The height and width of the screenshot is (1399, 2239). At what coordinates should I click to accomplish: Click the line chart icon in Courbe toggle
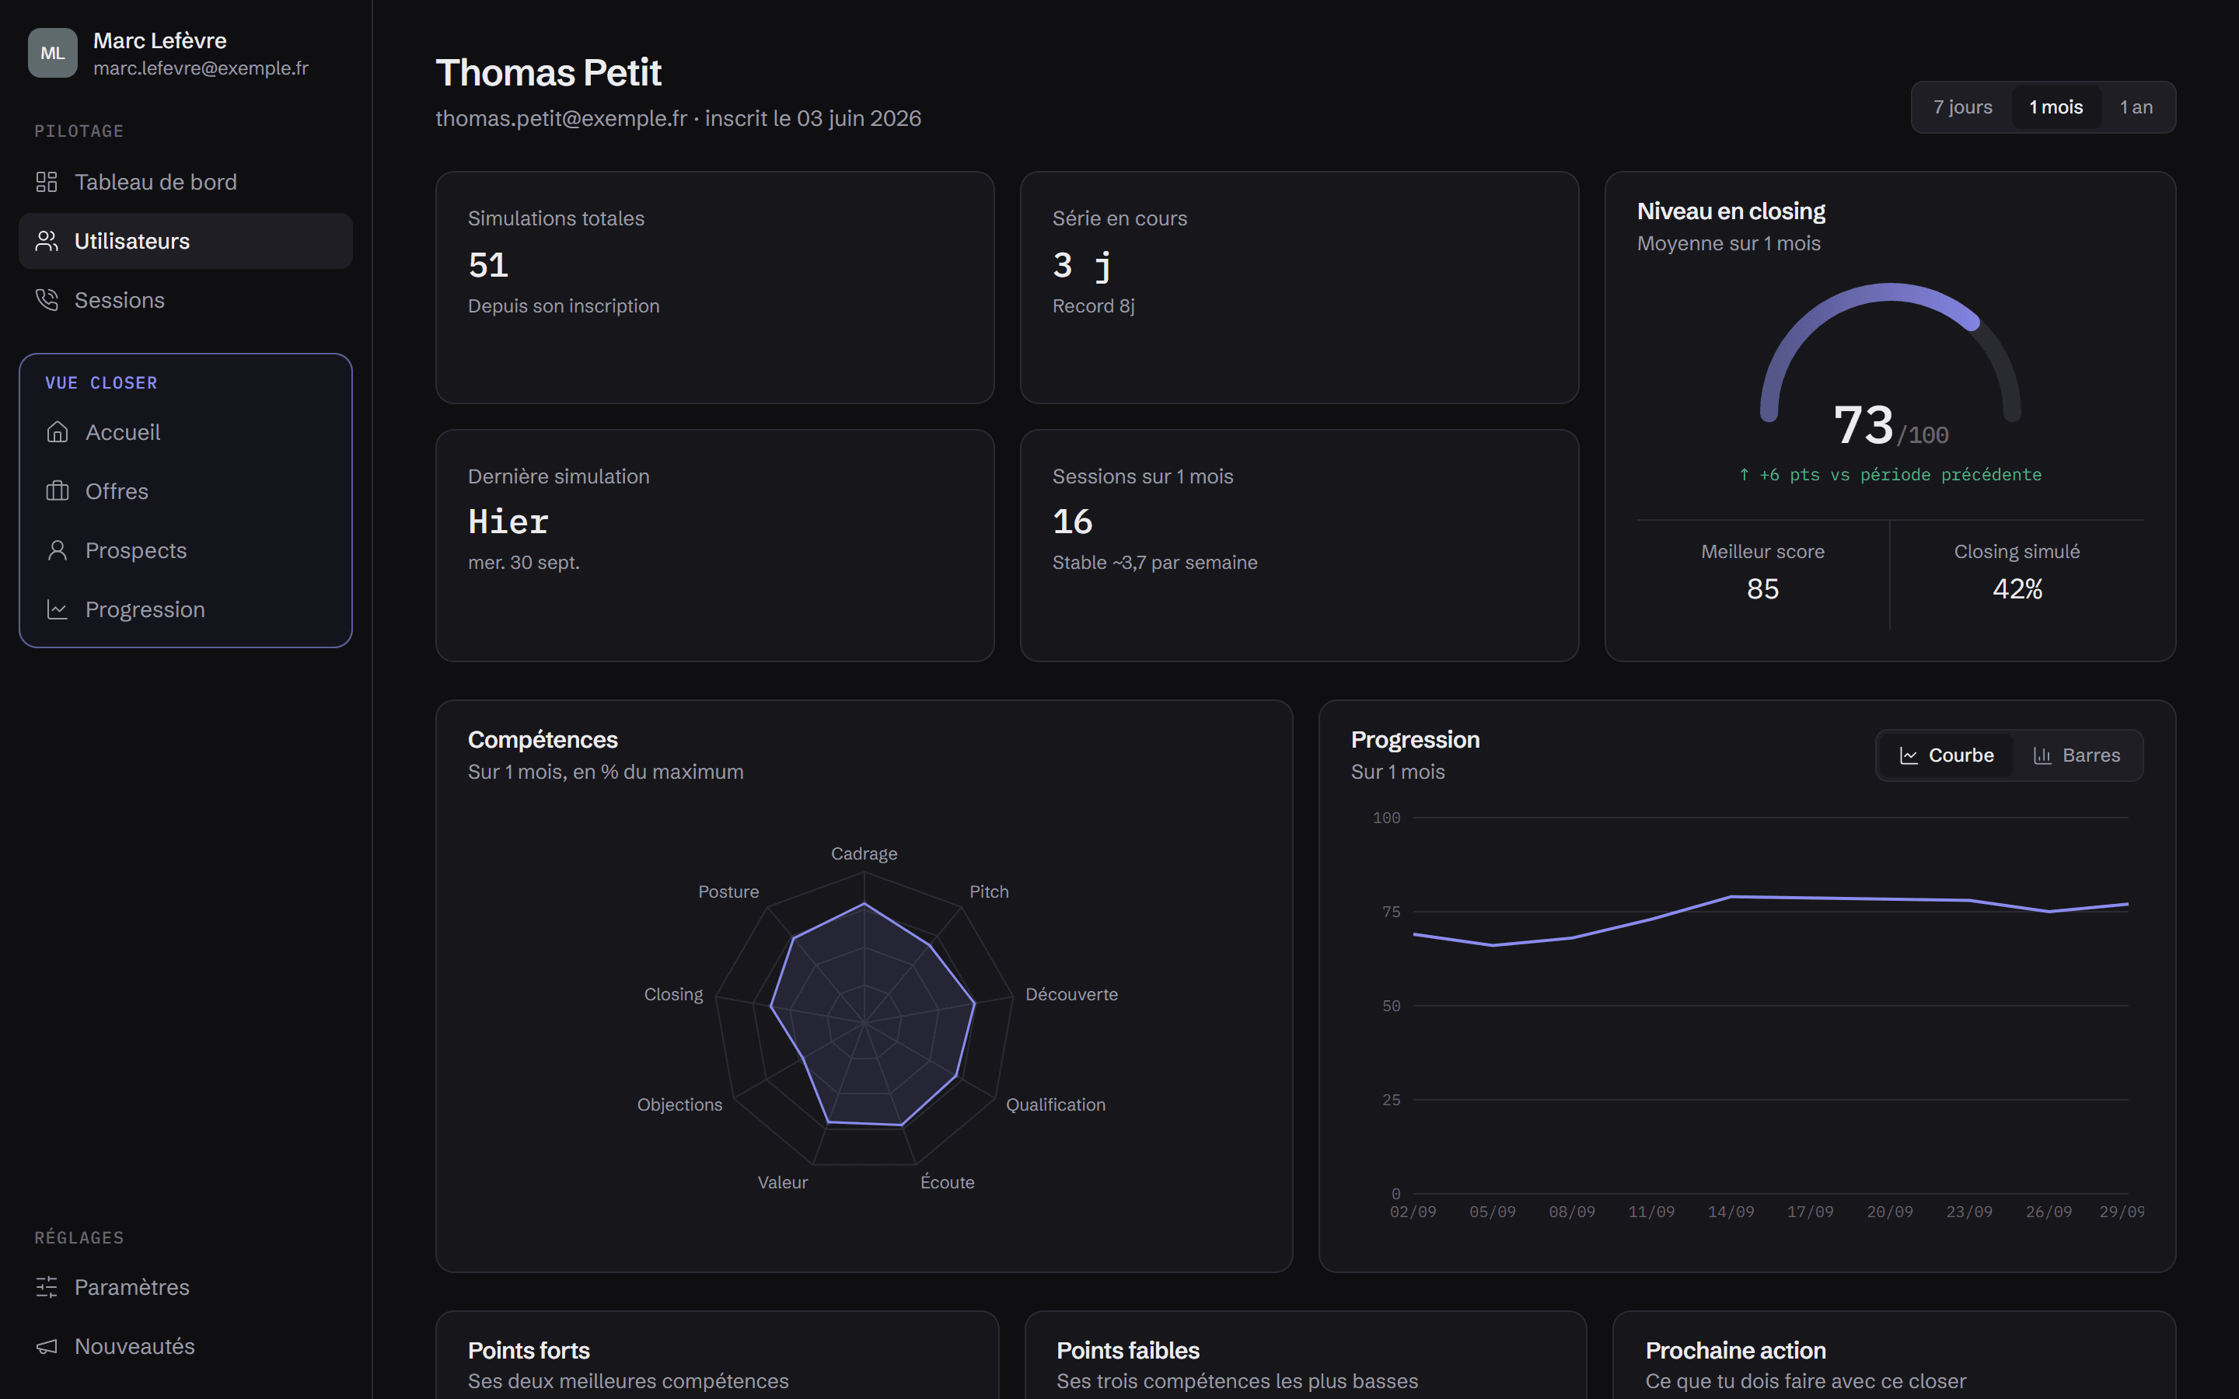coord(1909,756)
